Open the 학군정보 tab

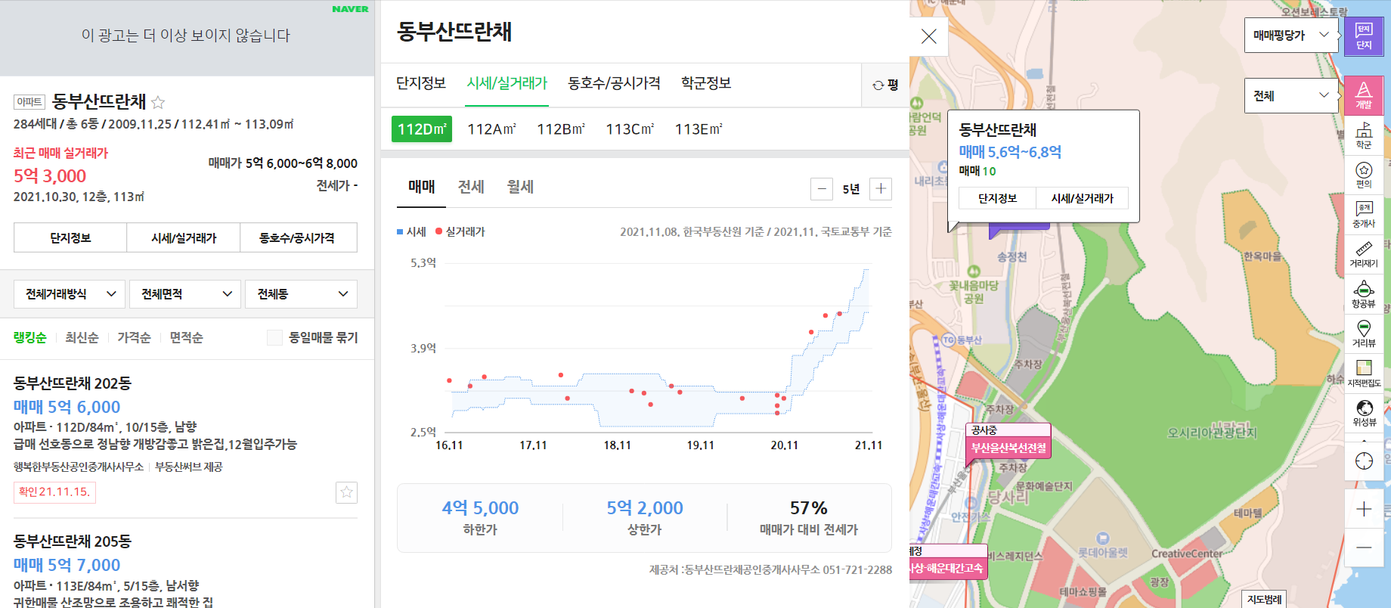click(x=706, y=83)
